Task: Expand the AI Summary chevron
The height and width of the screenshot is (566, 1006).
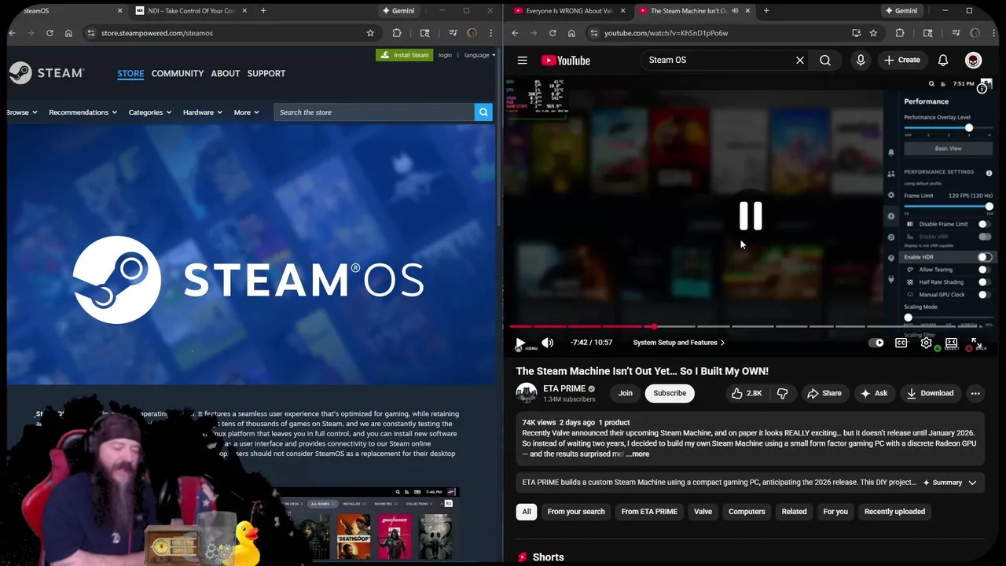Action: pos(972,483)
